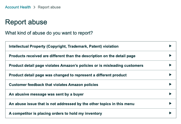Click arrow icon for detail page changed
The image size is (181, 124).
(x=170, y=75)
